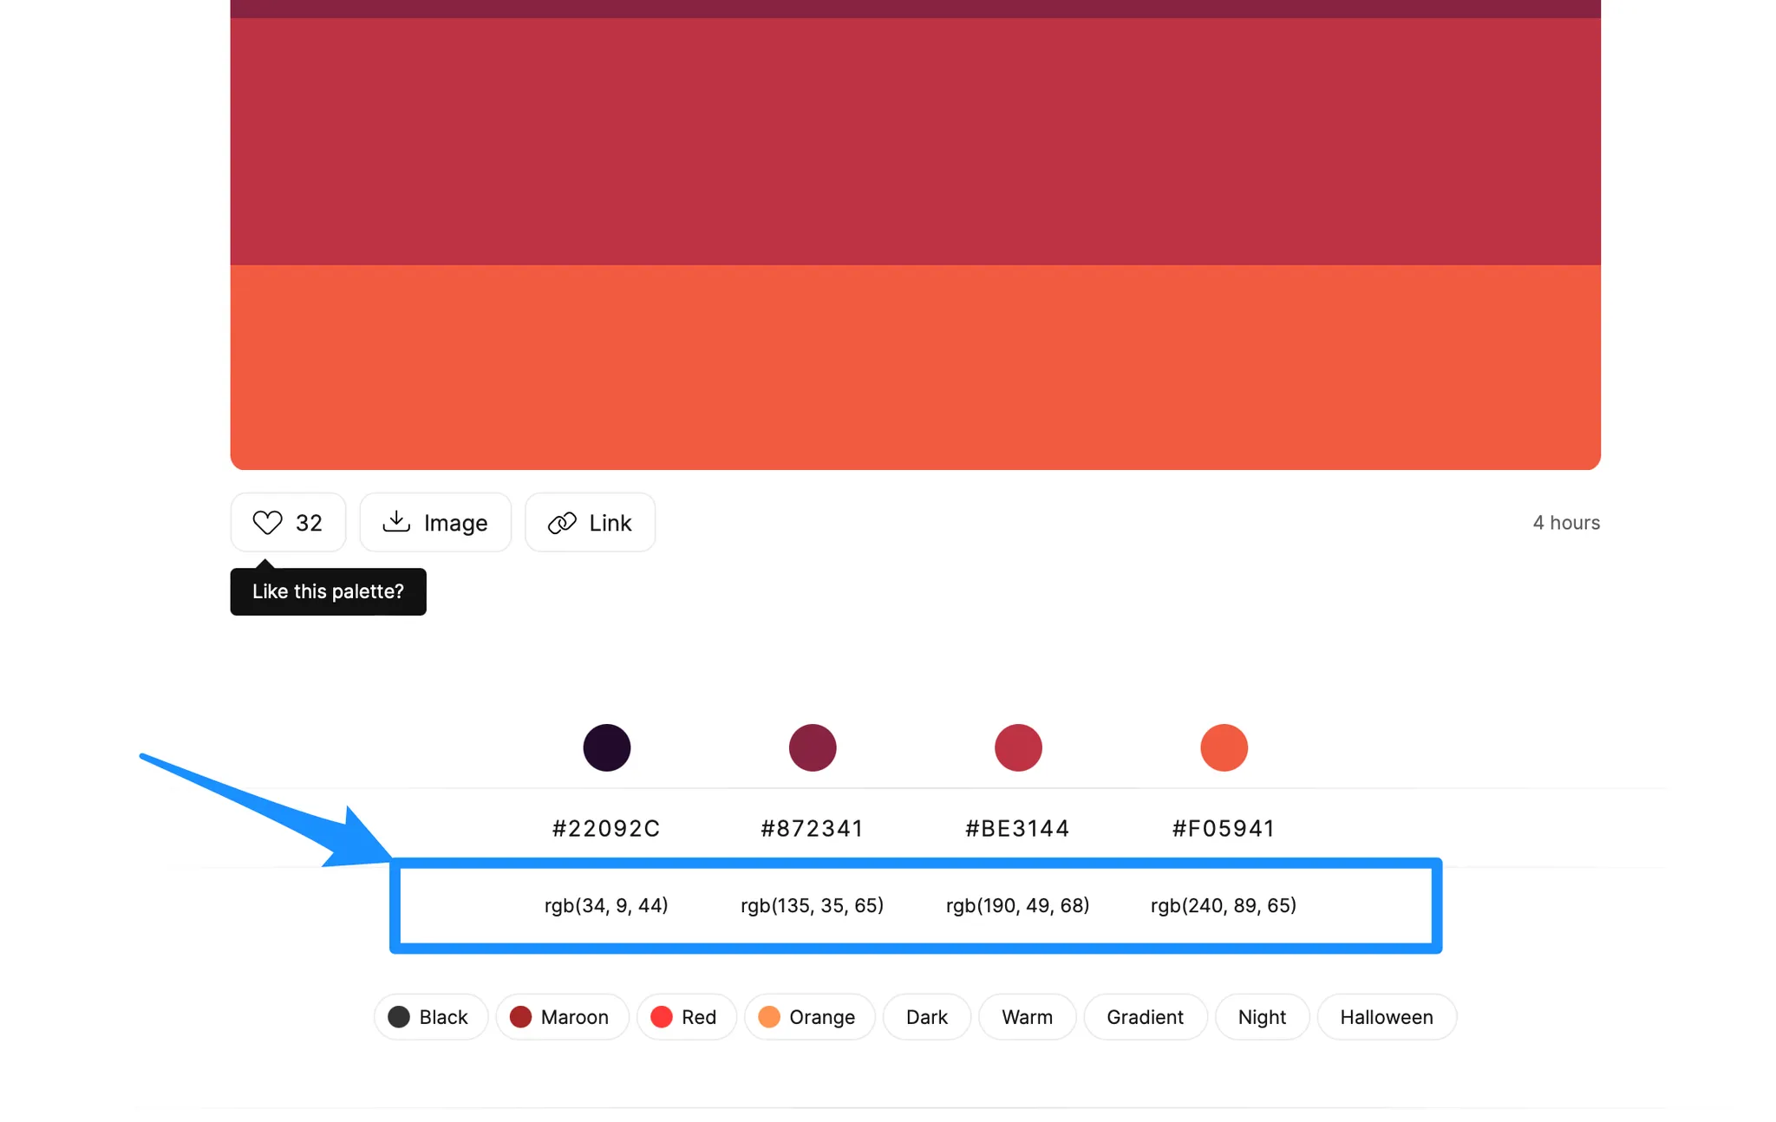Select the dark purple color circle
The height and width of the screenshot is (1122, 1776).
[606, 747]
